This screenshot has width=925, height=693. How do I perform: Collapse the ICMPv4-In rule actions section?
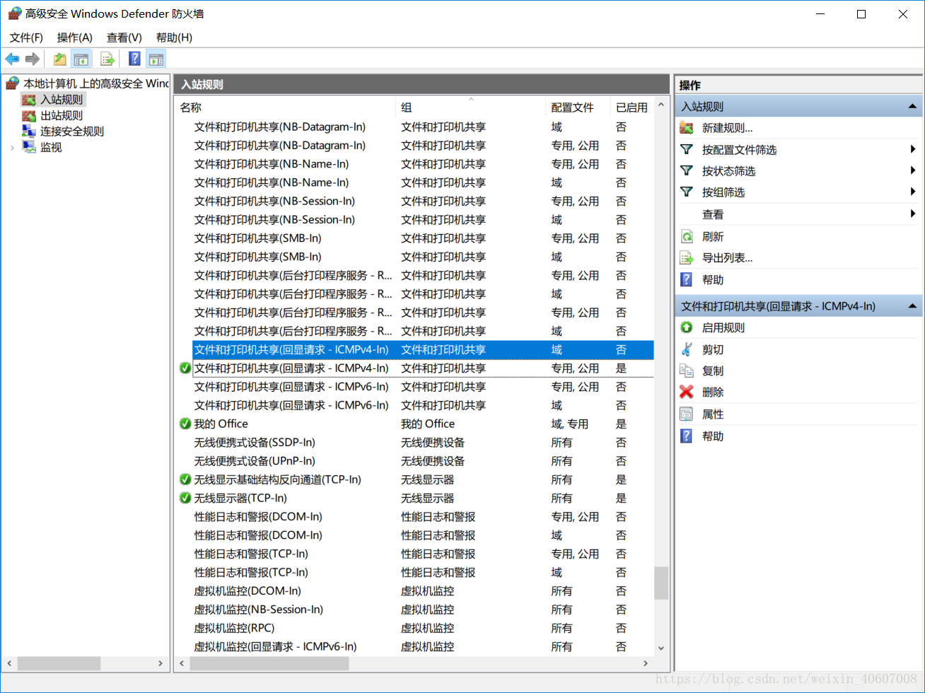coord(912,306)
